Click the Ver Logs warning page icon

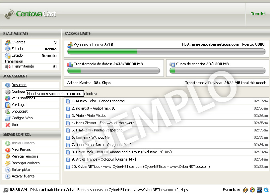pyautogui.click(x=8, y=105)
